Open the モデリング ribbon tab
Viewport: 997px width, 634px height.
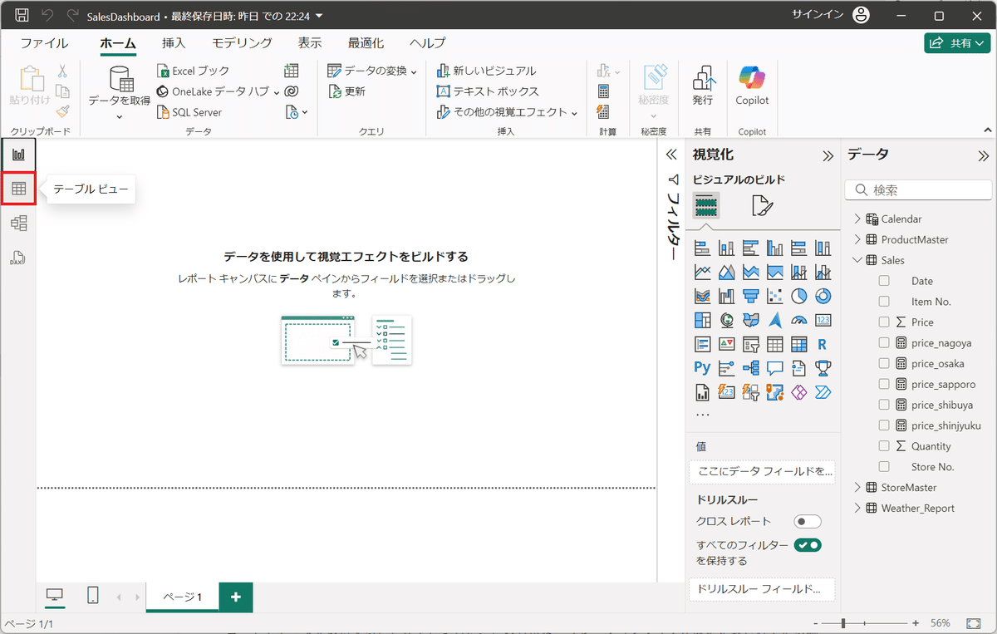242,43
